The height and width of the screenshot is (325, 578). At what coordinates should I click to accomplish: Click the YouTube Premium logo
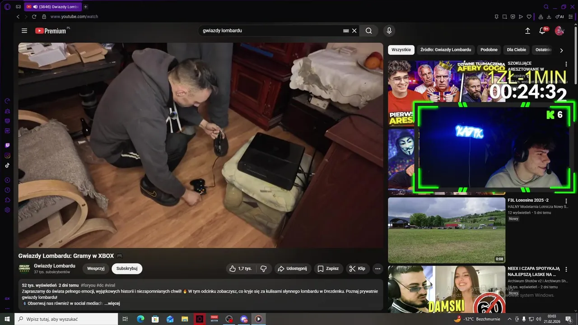click(51, 31)
